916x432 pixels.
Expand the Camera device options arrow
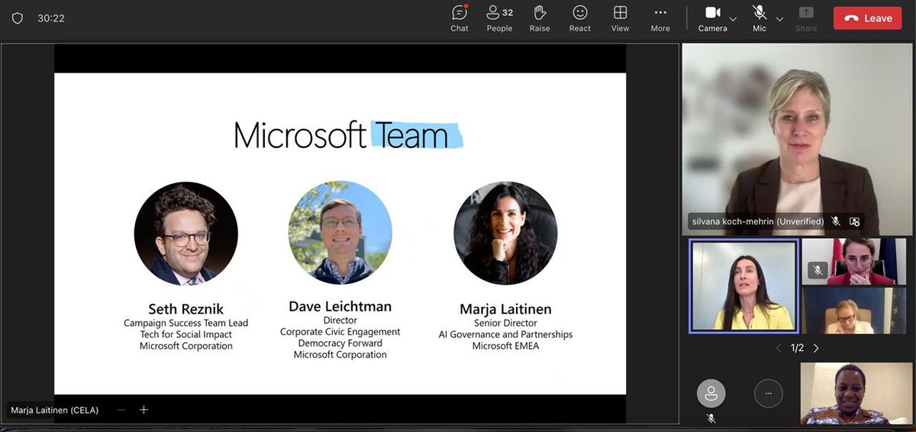coord(734,18)
